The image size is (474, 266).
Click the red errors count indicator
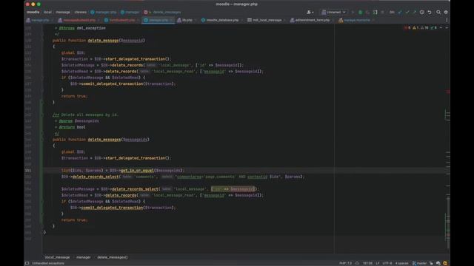point(407,28)
